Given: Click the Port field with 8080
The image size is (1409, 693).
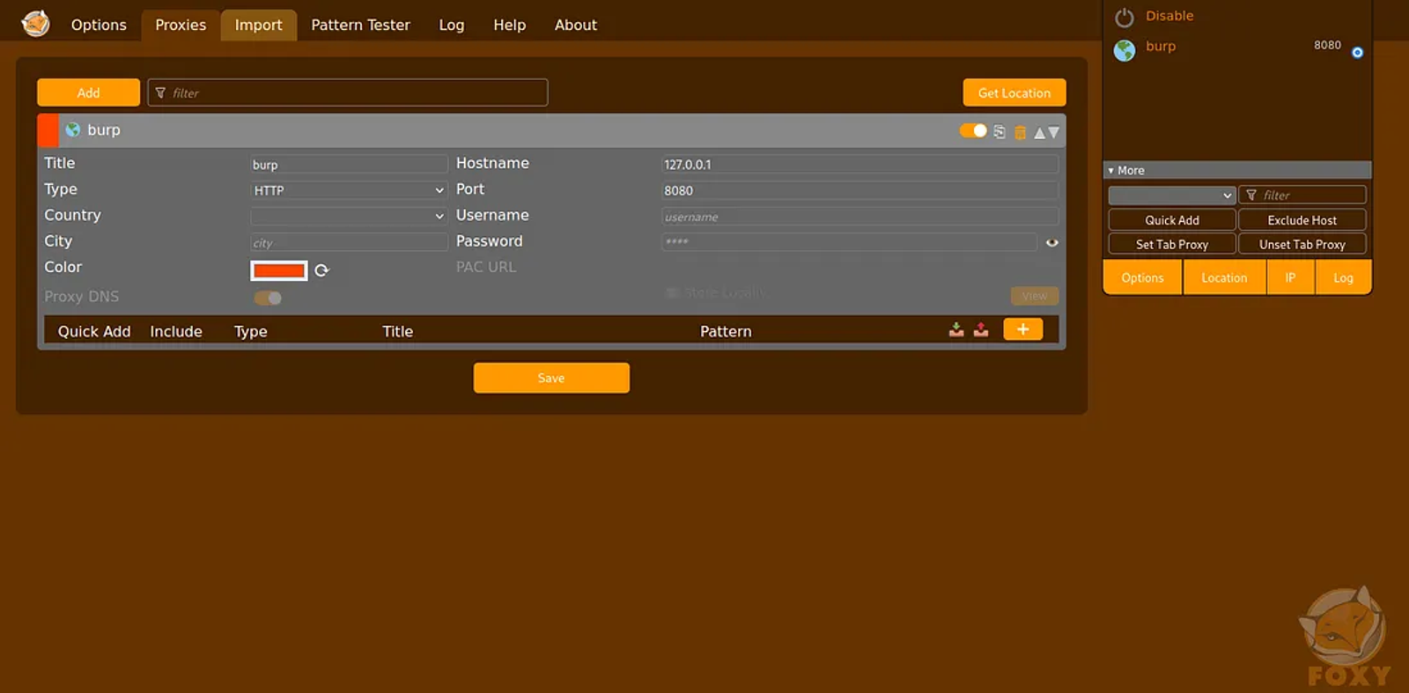Looking at the screenshot, I should point(859,190).
